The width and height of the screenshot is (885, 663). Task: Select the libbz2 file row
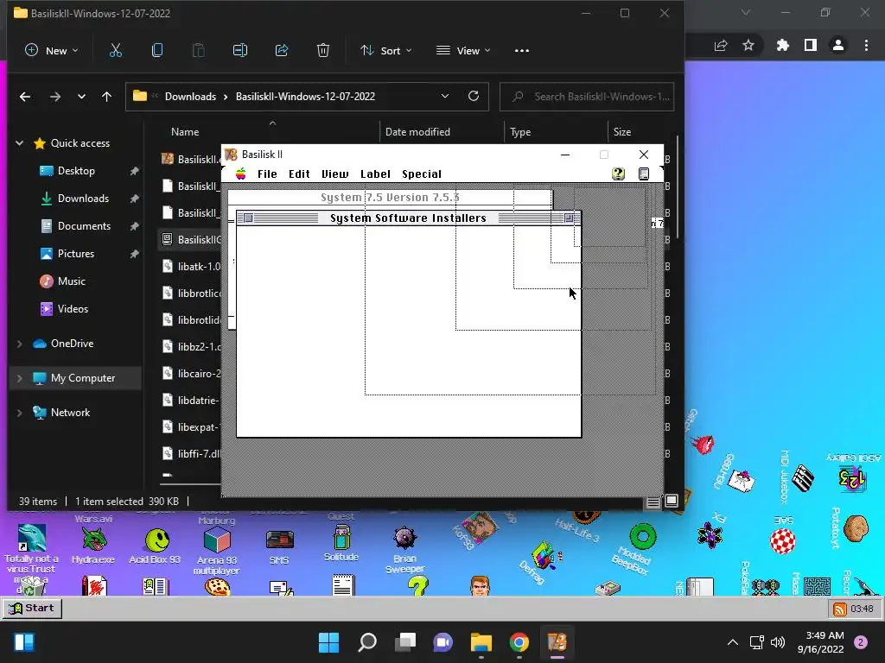[191, 347]
